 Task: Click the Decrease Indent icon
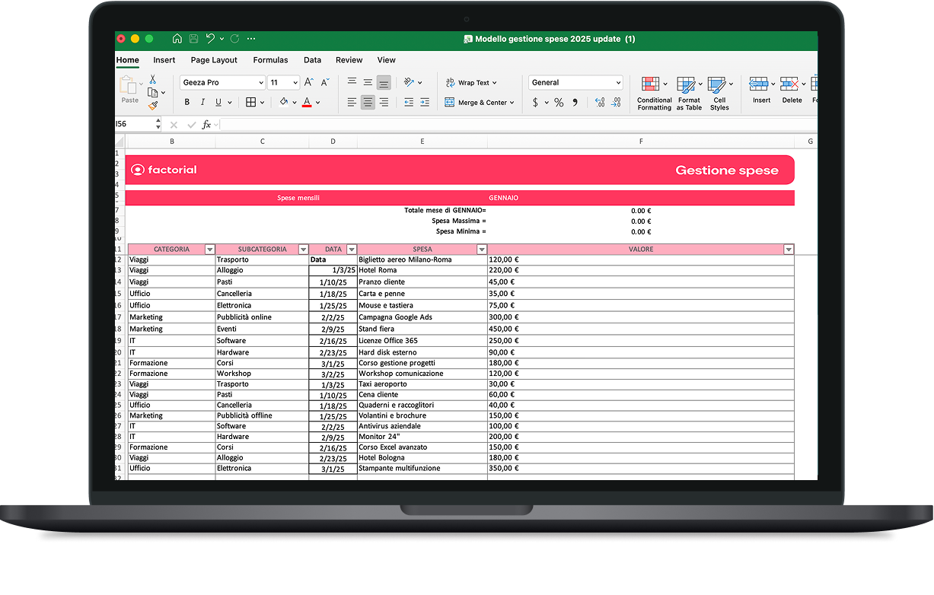[x=408, y=102]
